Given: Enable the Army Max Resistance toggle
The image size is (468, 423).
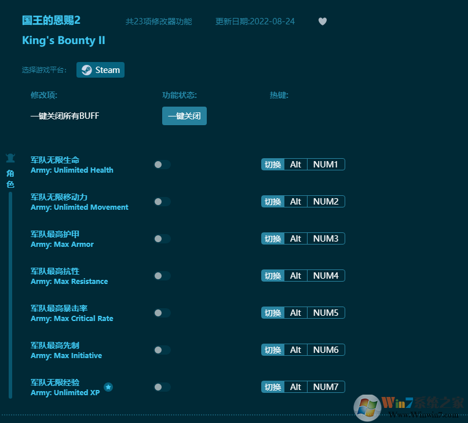Looking at the screenshot, I should pyautogui.click(x=162, y=276).
